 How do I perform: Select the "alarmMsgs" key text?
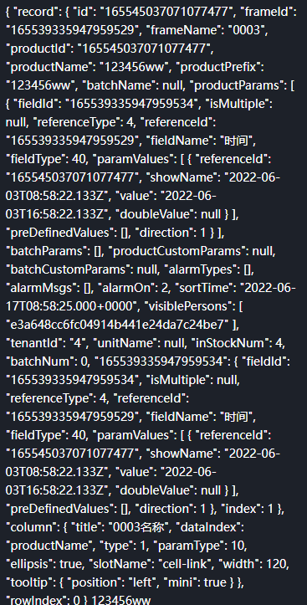click(x=38, y=288)
